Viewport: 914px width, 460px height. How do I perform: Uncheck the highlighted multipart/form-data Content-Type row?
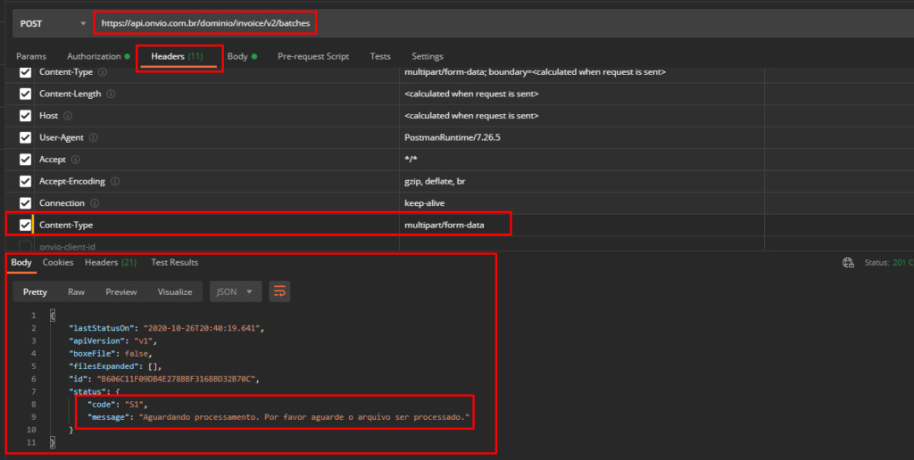[x=25, y=225]
